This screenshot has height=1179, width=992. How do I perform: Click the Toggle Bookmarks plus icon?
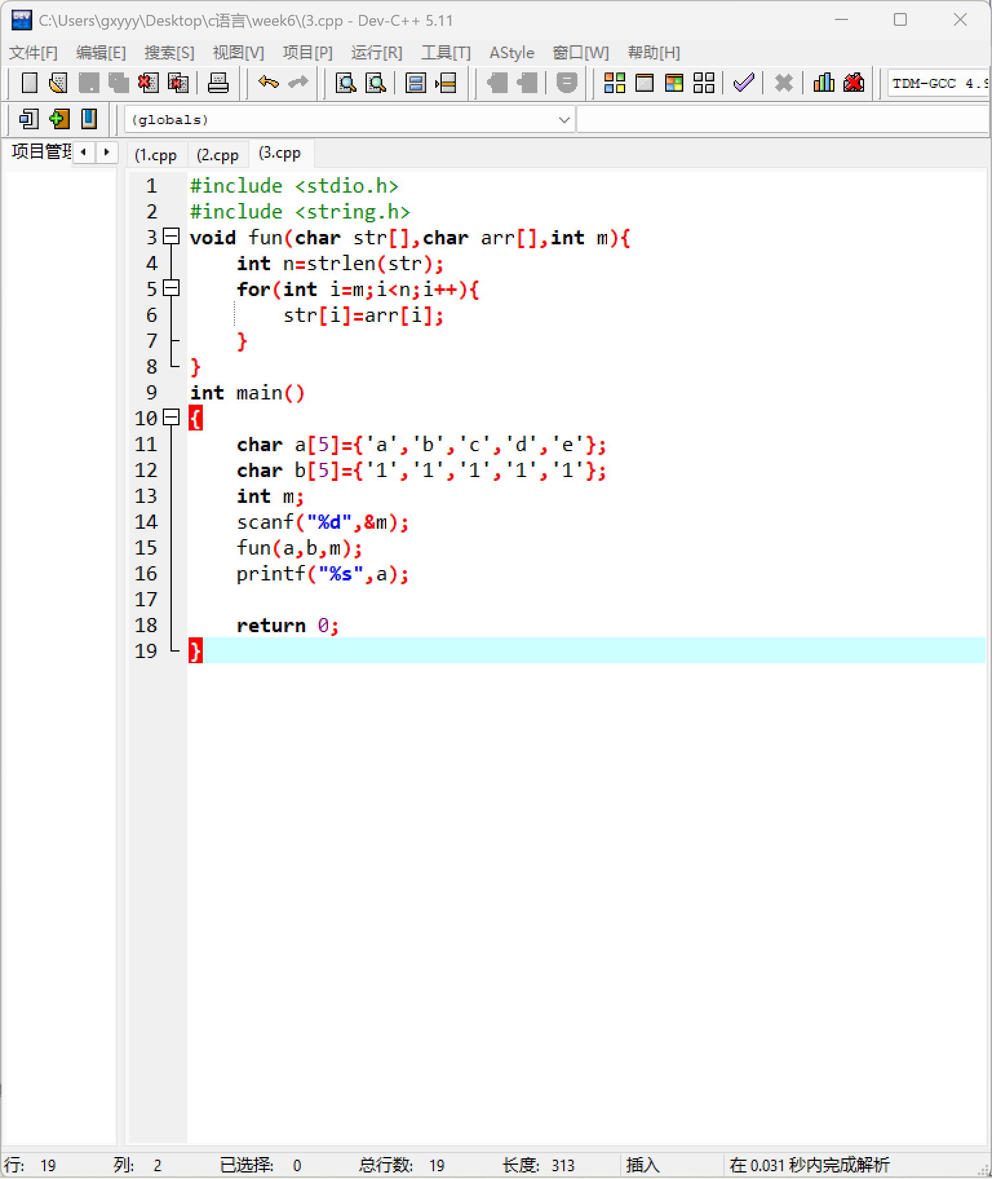(x=59, y=119)
